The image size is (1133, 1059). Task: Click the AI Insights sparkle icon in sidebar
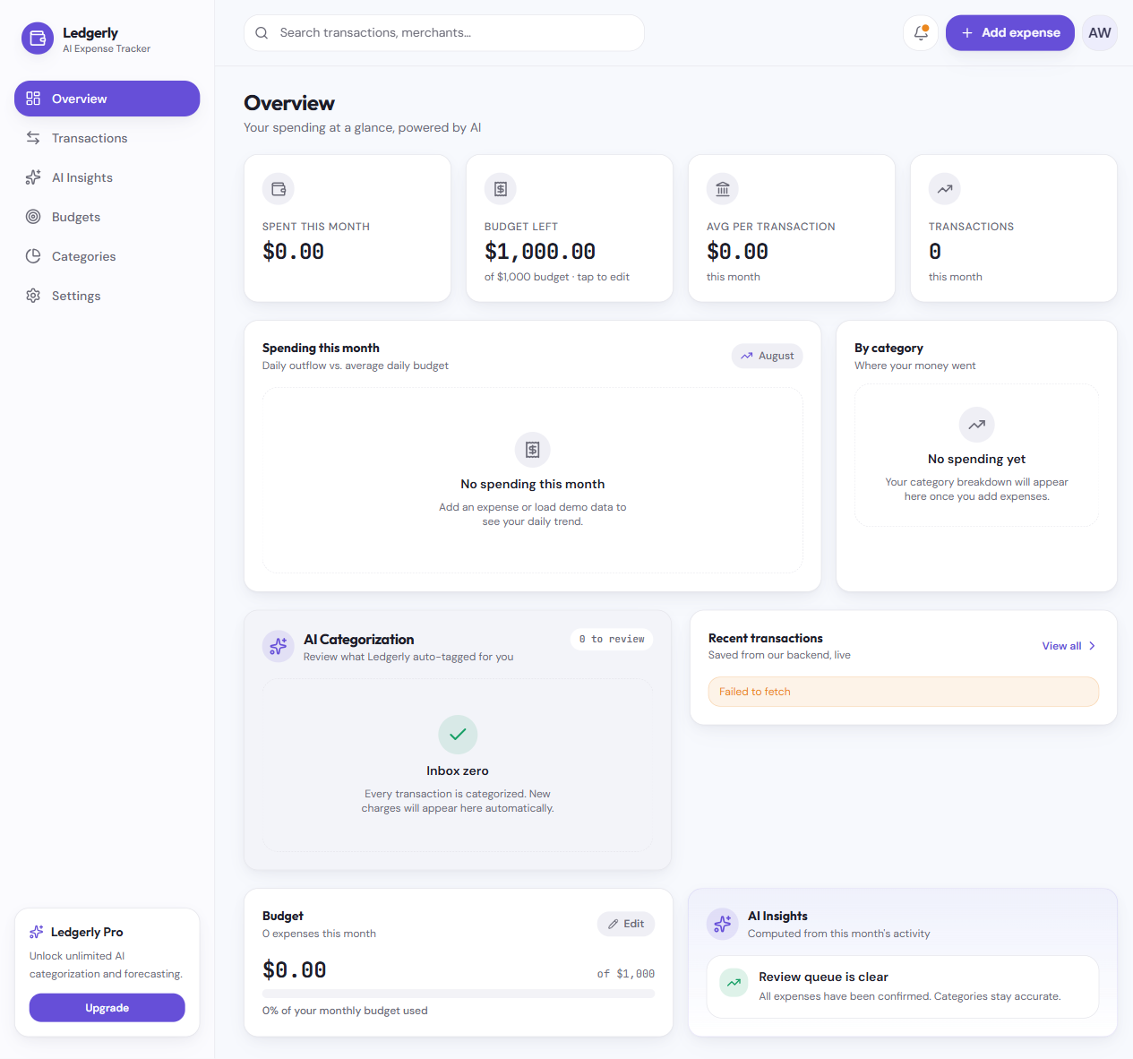coord(33,177)
